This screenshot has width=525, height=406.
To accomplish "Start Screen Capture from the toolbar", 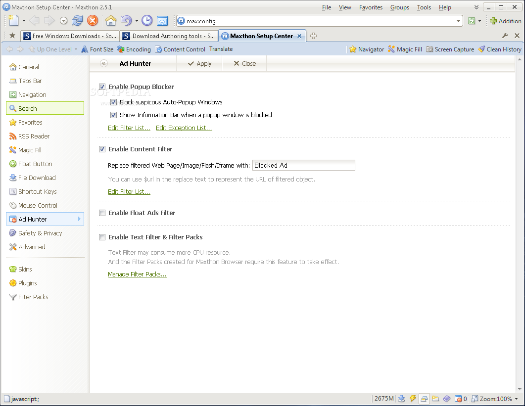I will [x=450, y=49].
